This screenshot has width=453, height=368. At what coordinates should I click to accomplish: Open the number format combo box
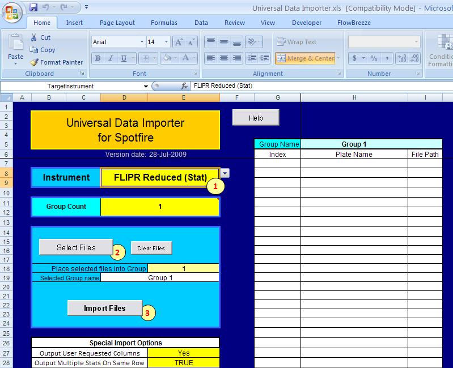pyautogui.click(x=384, y=42)
